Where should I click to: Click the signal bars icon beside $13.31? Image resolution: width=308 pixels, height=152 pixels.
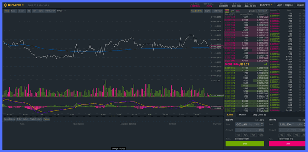(266, 64)
